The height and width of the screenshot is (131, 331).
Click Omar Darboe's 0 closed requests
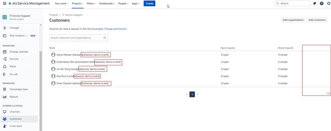283,83
